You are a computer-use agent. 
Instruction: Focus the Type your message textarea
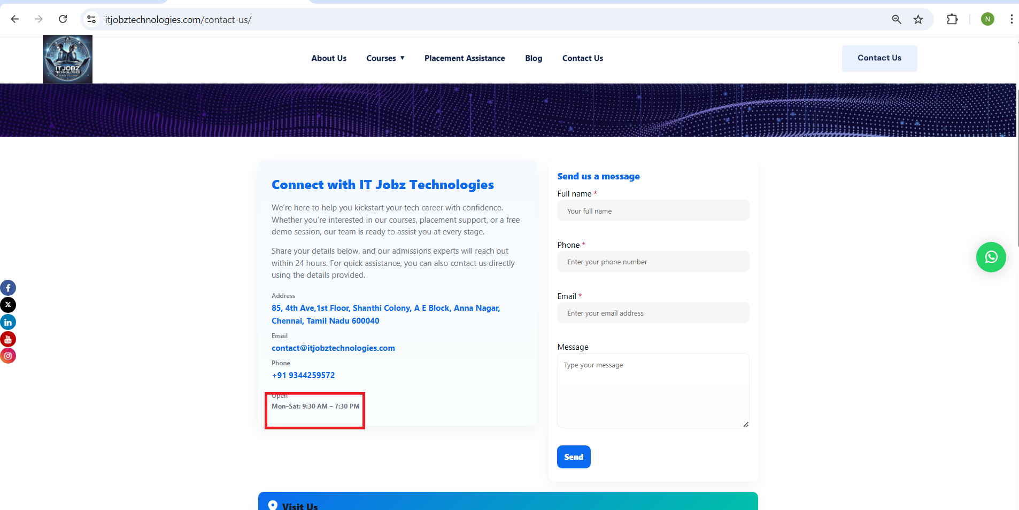point(653,390)
